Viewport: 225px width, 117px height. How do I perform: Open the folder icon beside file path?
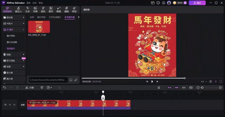tap(71, 80)
